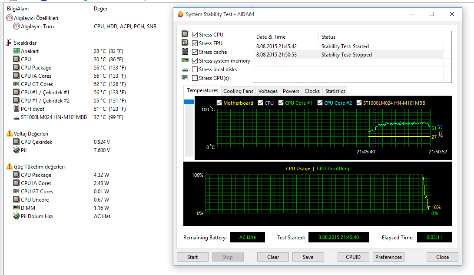Click the chip icon next to CPU Package temperature

coord(17,67)
